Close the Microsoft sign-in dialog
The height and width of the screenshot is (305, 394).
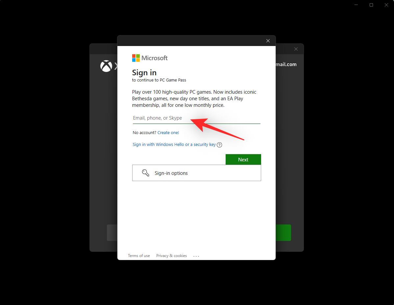tap(268, 41)
